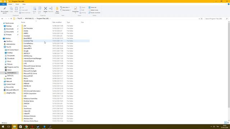Switch to details view in status bar
The height and width of the screenshot is (129, 230).
coord(225,123)
